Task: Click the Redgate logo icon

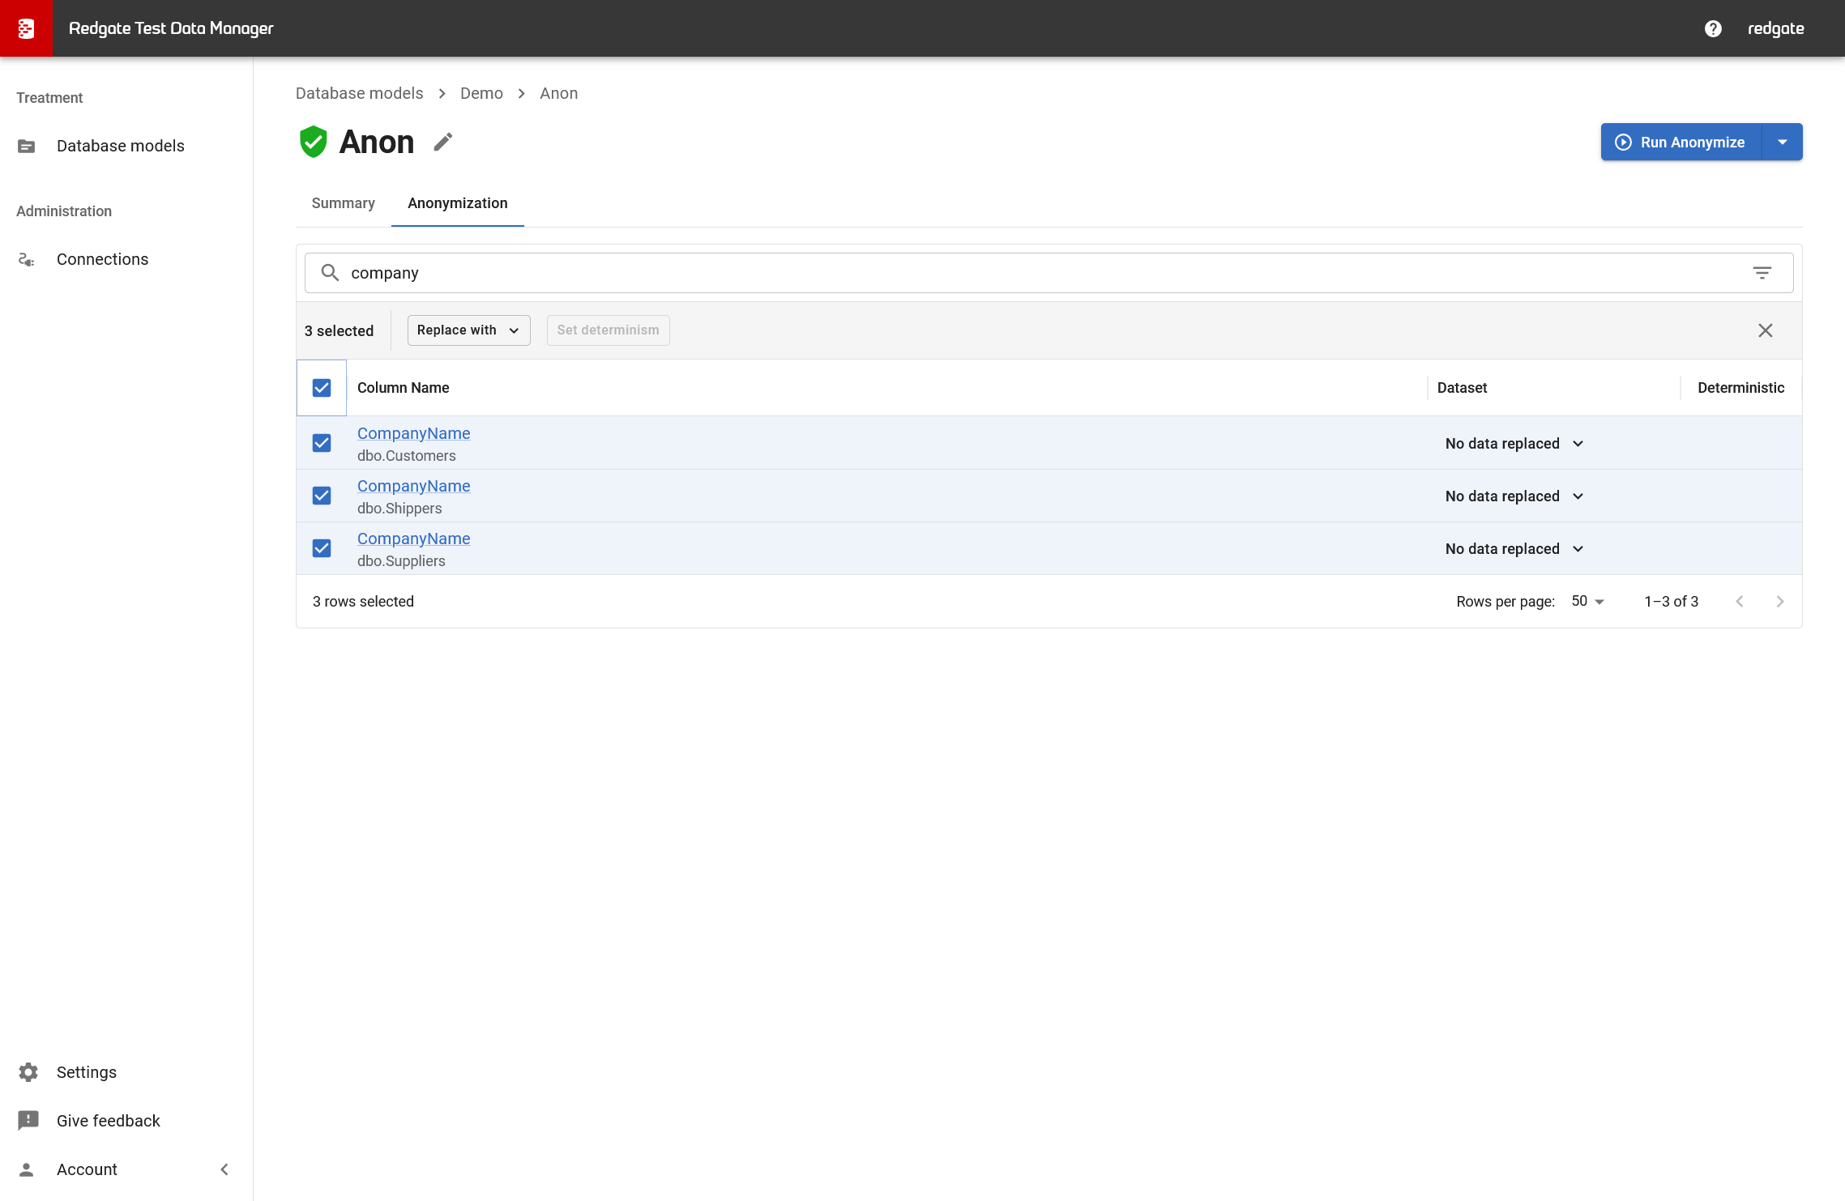Action: (26, 28)
